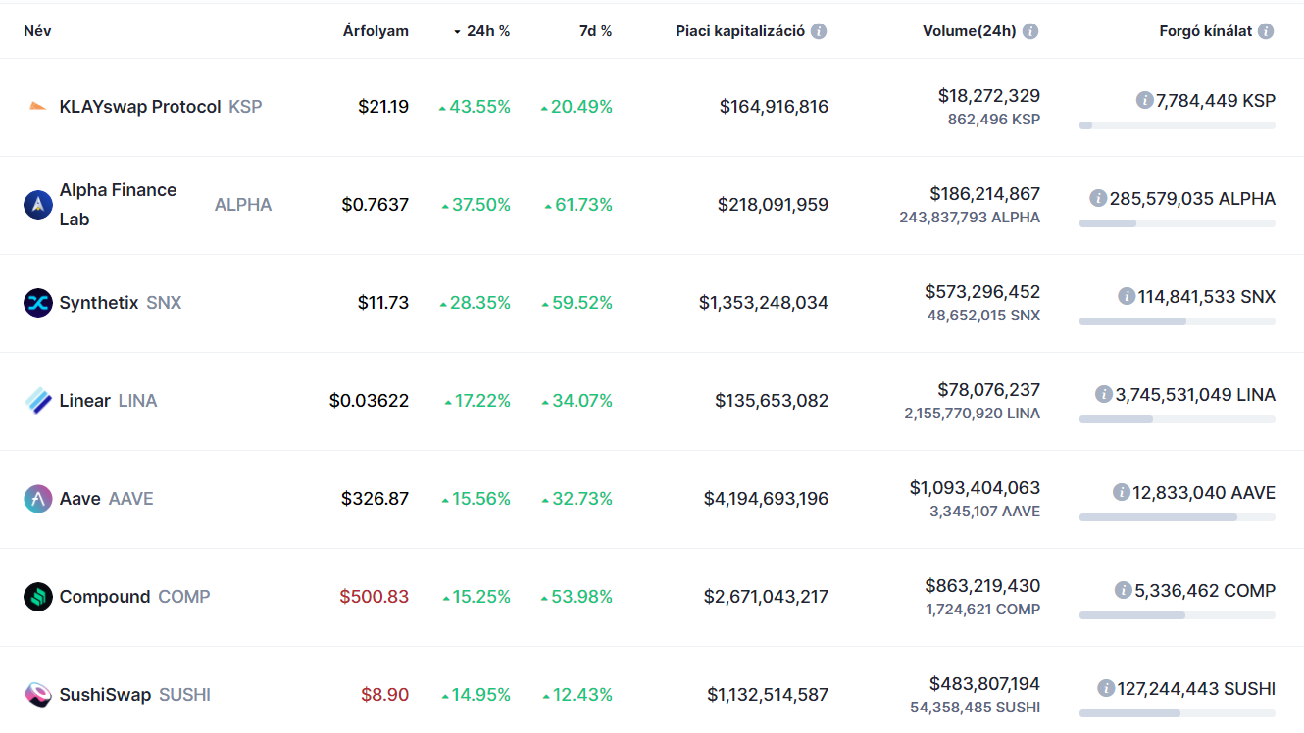Click SushiSwap market cap $1,132,514,587
Screen dimensions: 1304x733
point(768,695)
